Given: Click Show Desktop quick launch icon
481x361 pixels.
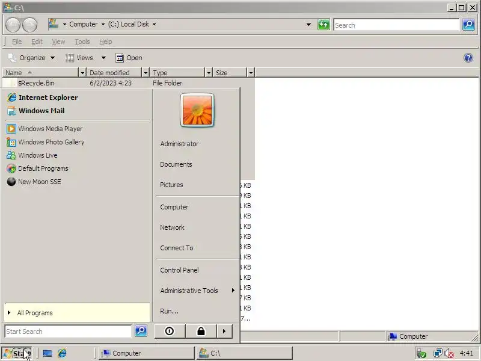Looking at the screenshot, I should [x=47, y=353].
